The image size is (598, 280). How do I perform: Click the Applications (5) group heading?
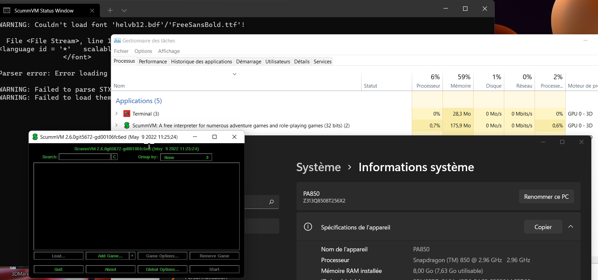tap(139, 101)
